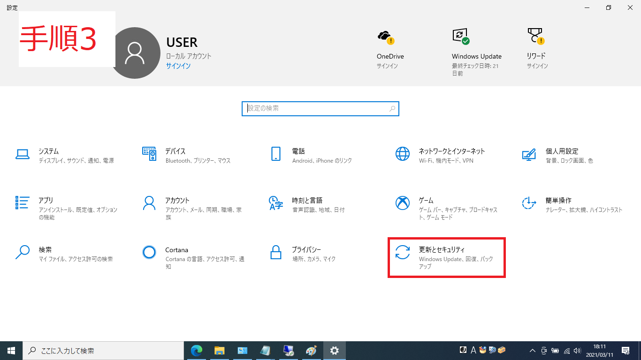Click volume speaker icon in tray
641x360 pixels.
tap(577, 350)
